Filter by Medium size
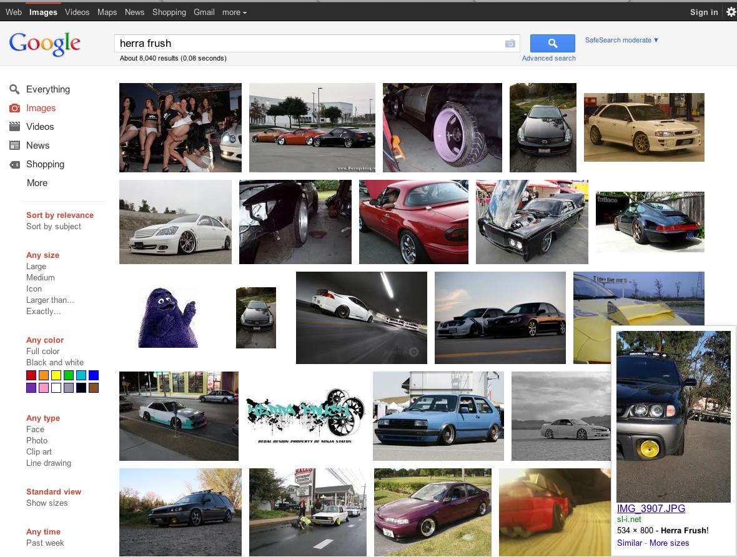The width and height of the screenshot is (737, 557). pyautogui.click(x=41, y=278)
